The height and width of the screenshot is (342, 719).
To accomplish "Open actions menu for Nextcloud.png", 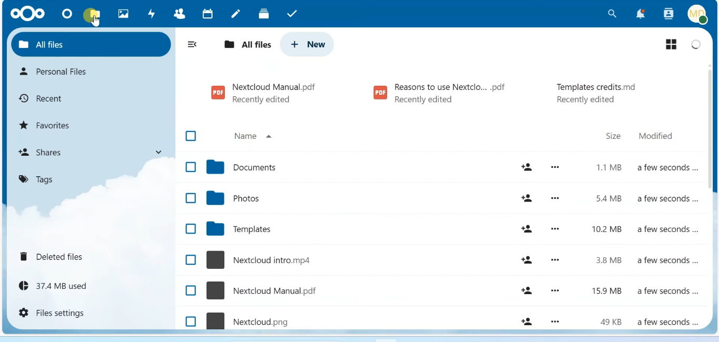I will (x=555, y=321).
